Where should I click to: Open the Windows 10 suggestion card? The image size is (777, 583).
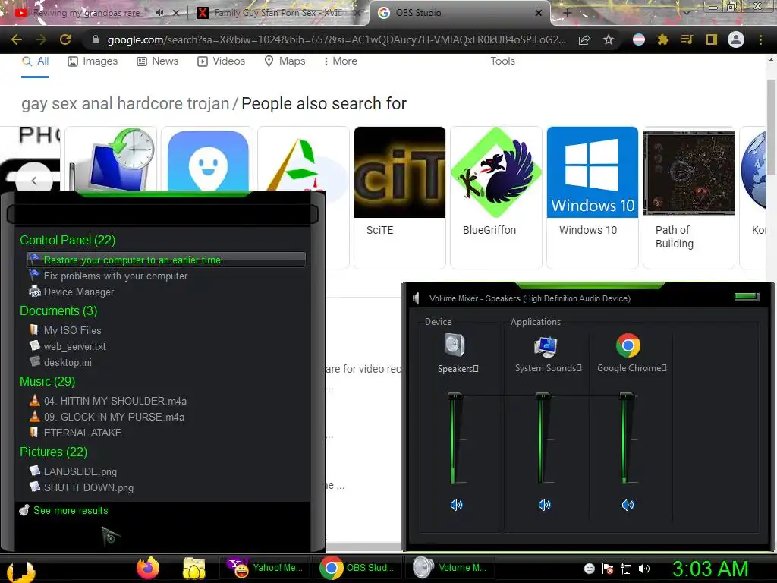592,197
